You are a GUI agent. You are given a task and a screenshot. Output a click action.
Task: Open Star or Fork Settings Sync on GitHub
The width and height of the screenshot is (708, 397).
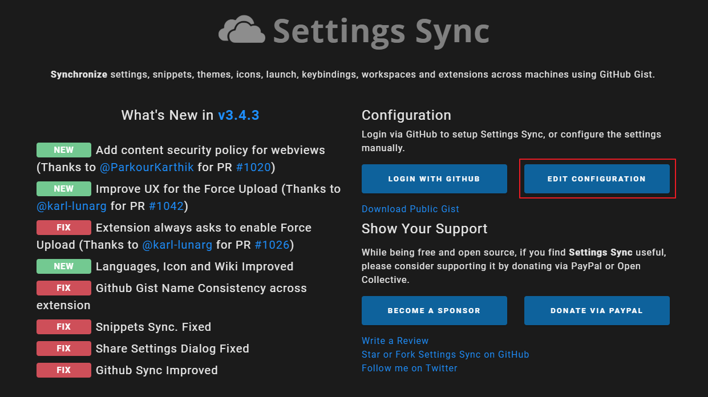446,354
